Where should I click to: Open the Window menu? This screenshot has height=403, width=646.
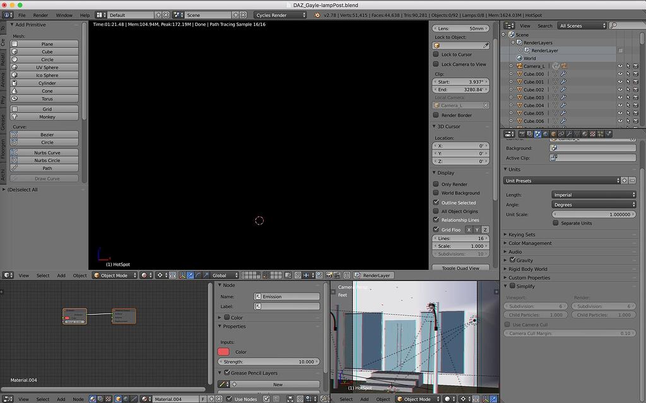click(x=64, y=15)
